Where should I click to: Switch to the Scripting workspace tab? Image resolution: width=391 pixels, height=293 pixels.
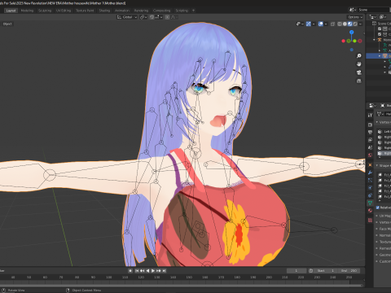182,11
